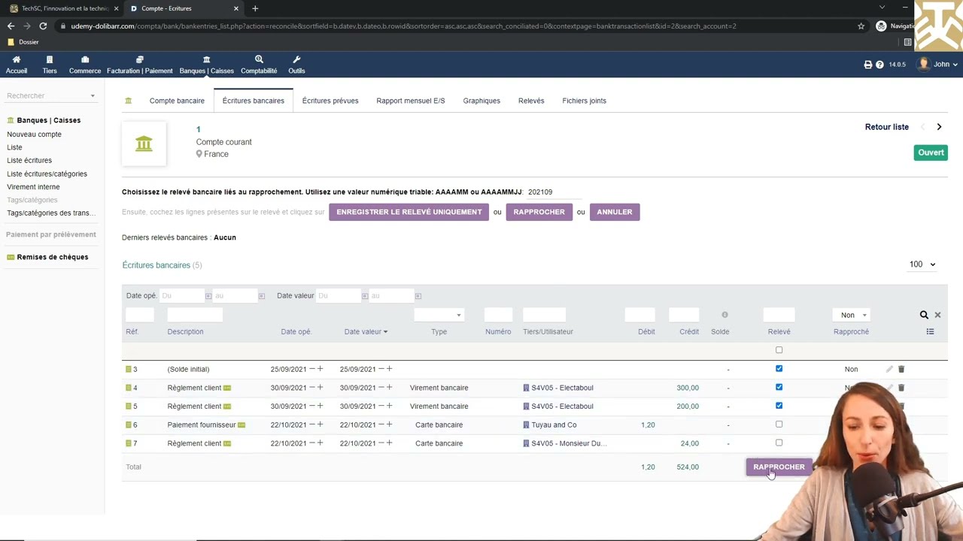Click the Description filter input field
This screenshot has width=963, height=541.
click(195, 315)
